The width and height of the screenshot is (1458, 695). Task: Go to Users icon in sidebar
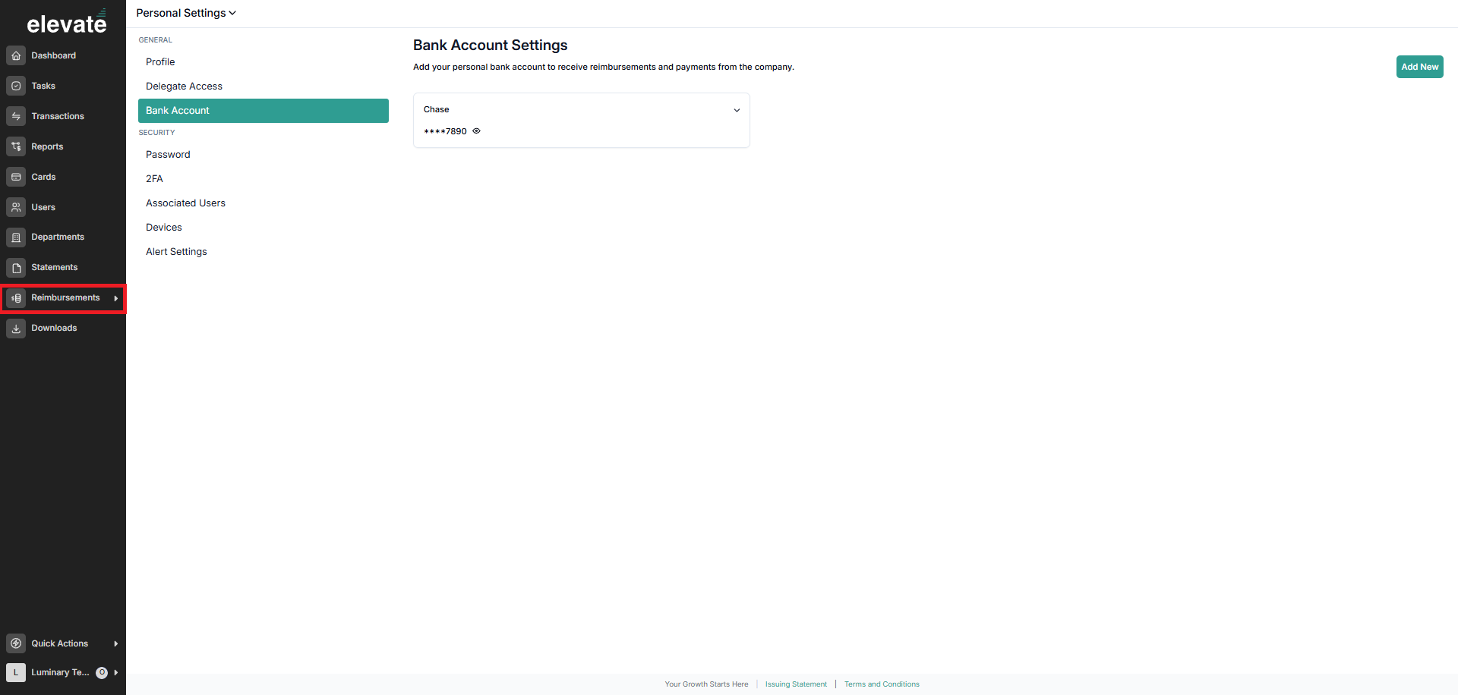(x=16, y=207)
